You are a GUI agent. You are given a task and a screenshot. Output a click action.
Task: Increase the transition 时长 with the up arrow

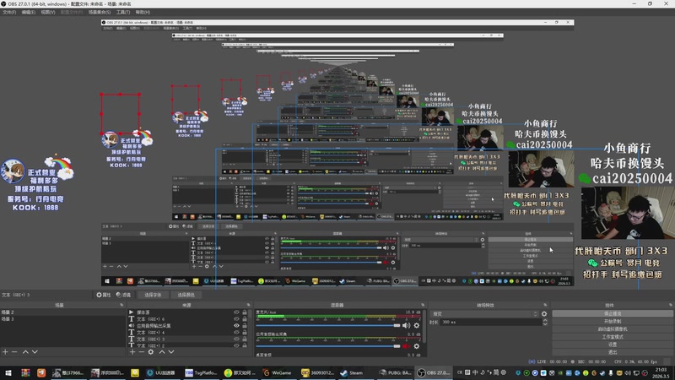tap(544, 320)
